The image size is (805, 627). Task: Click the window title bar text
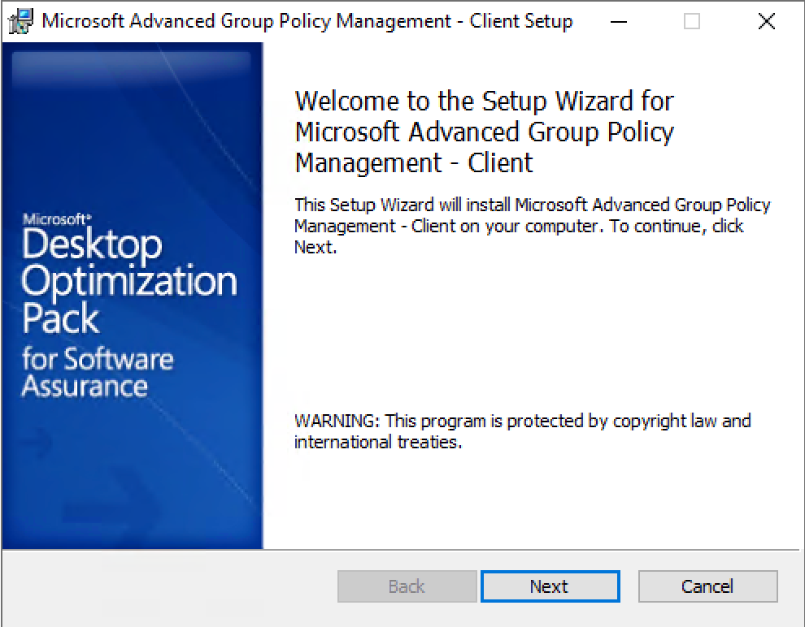[307, 22]
